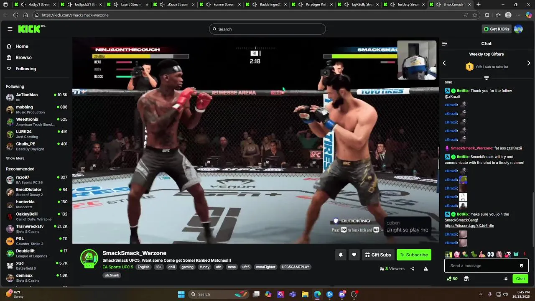Go to Kick logo homepage
Image resolution: width=535 pixels, height=301 pixels.
click(31, 29)
